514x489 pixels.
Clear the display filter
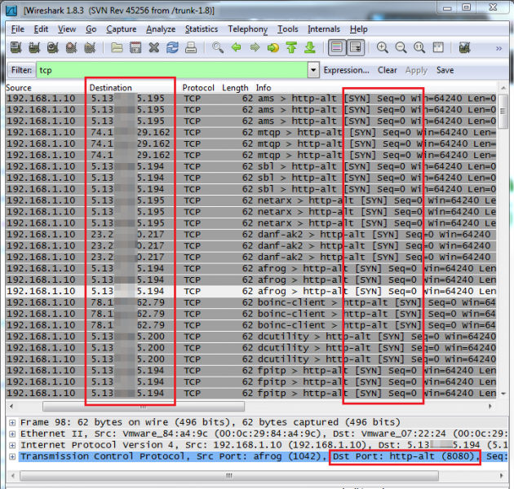pos(388,70)
